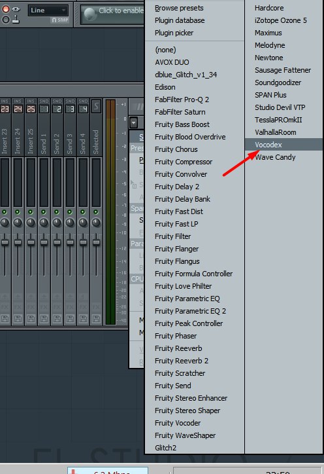Click the Send 3 pan knob
This screenshot has width=324, height=474.
70,223
